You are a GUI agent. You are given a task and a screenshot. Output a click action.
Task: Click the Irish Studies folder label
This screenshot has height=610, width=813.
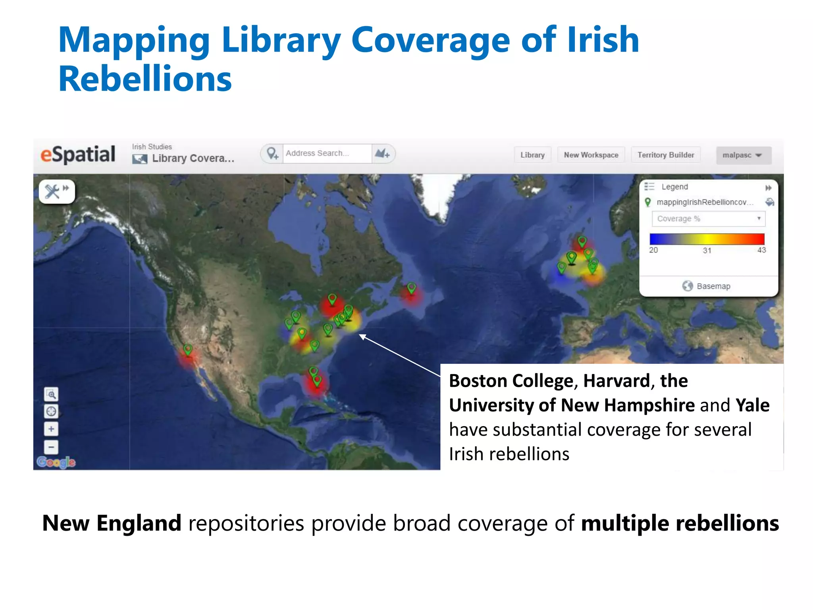pos(152,147)
